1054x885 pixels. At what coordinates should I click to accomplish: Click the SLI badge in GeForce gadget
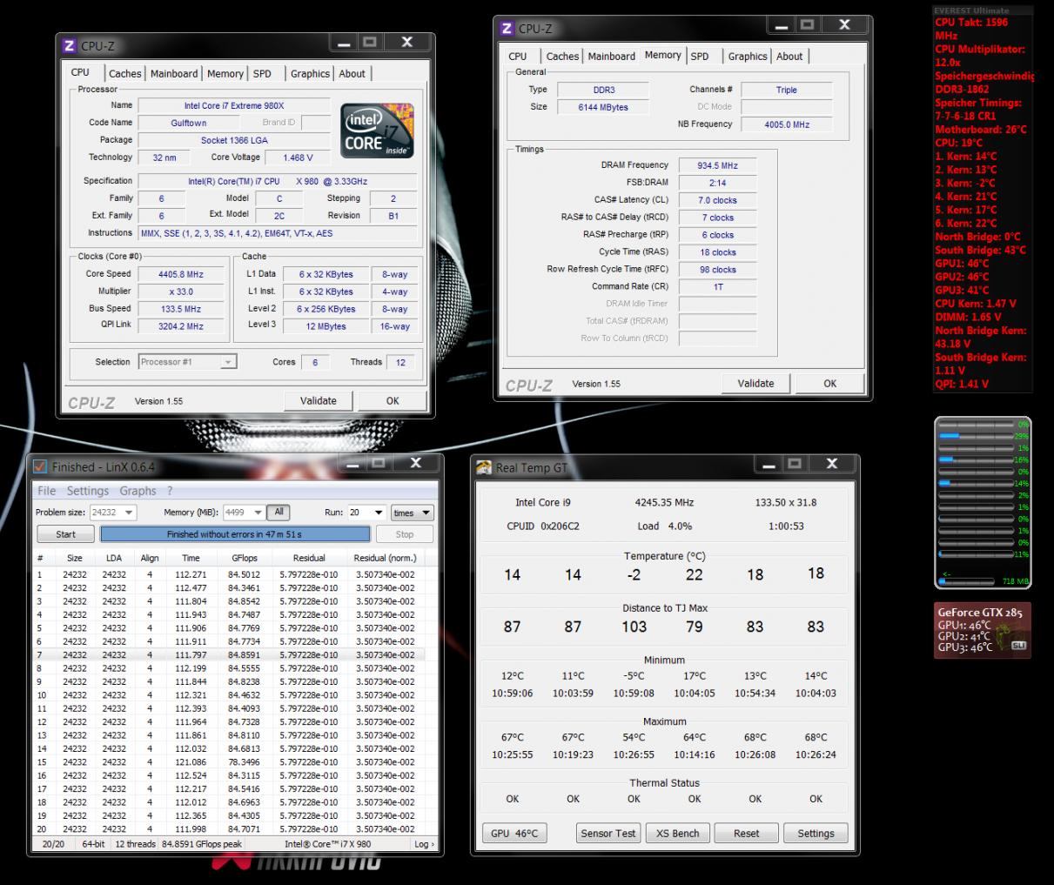click(x=1018, y=646)
